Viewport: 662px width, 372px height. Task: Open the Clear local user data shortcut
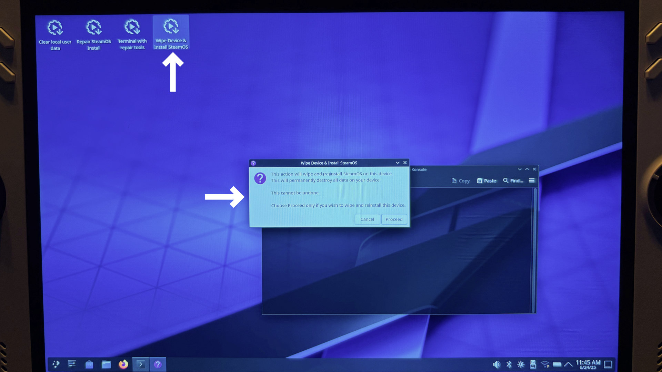55,35
